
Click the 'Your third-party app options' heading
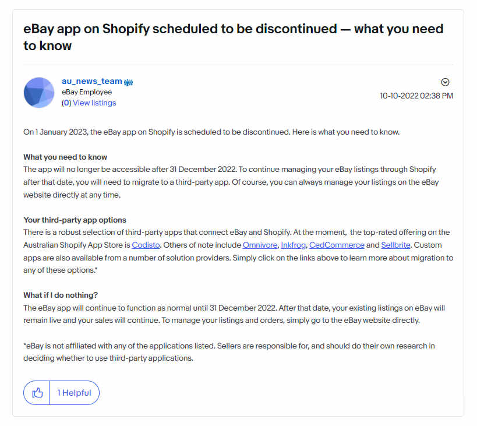tap(75, 220)
